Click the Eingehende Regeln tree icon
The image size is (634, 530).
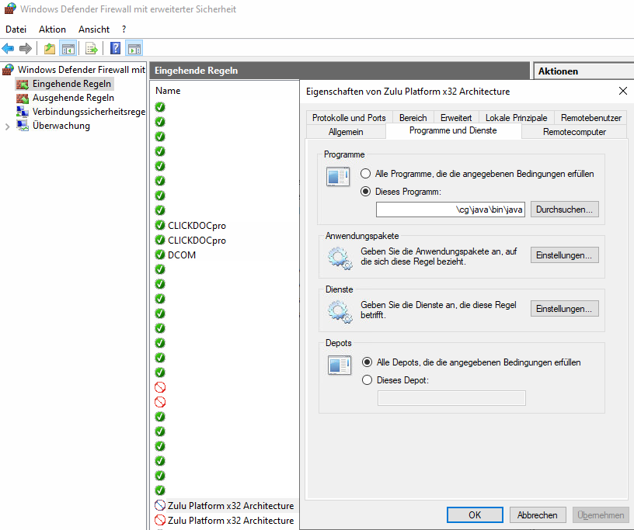pos(23,84)
